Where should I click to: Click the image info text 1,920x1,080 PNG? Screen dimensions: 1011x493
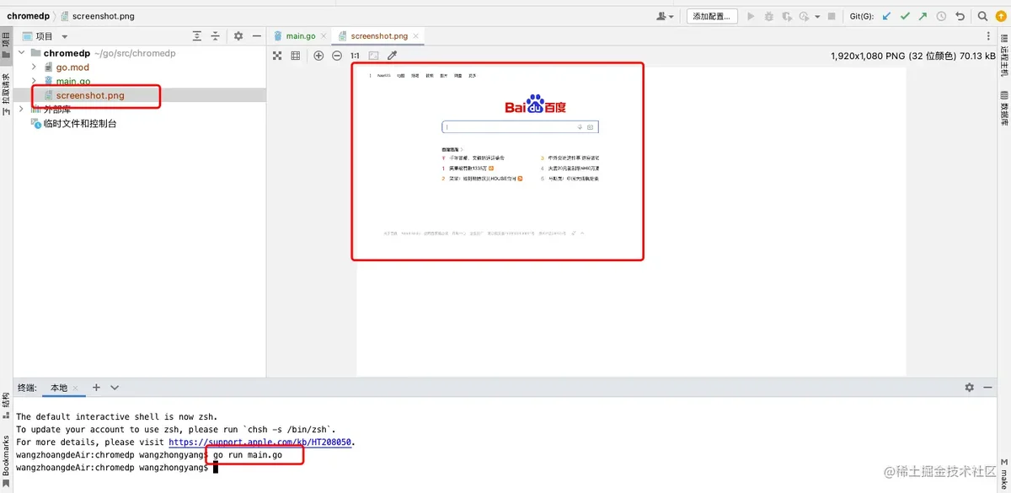912,56
